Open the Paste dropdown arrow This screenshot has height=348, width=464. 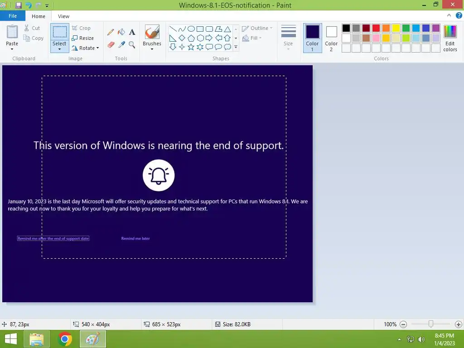12,49
